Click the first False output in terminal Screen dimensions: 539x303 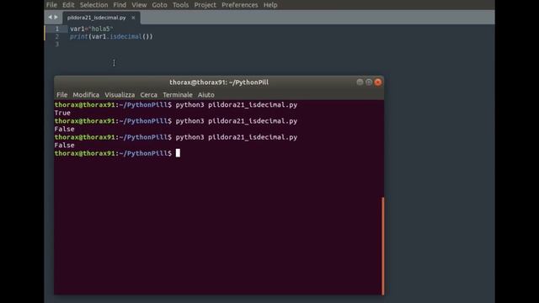pyautogui.click(x=64, y=129)
